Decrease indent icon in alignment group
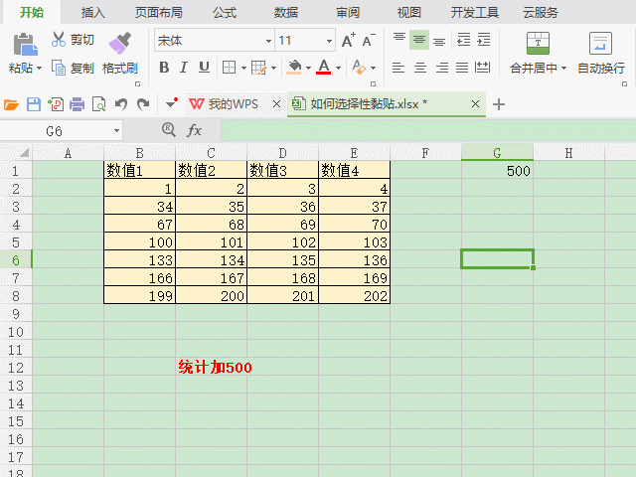This screenshot has height=477, width=636. 463,40
